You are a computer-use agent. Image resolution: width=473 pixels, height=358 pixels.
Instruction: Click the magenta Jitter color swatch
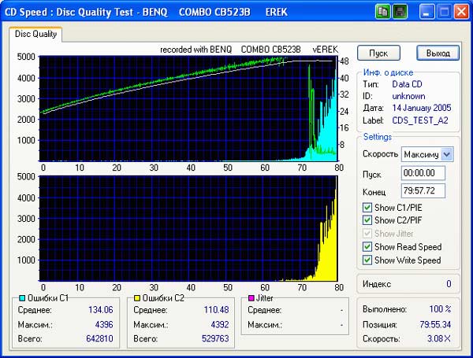(x=251, y=299)
